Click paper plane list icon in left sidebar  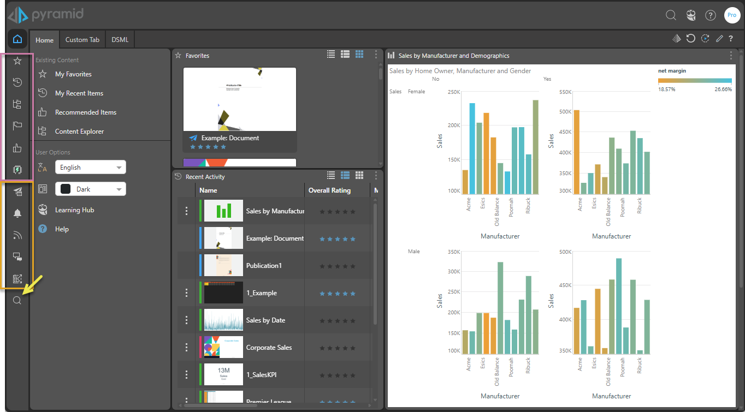click(x=17, y=192)
